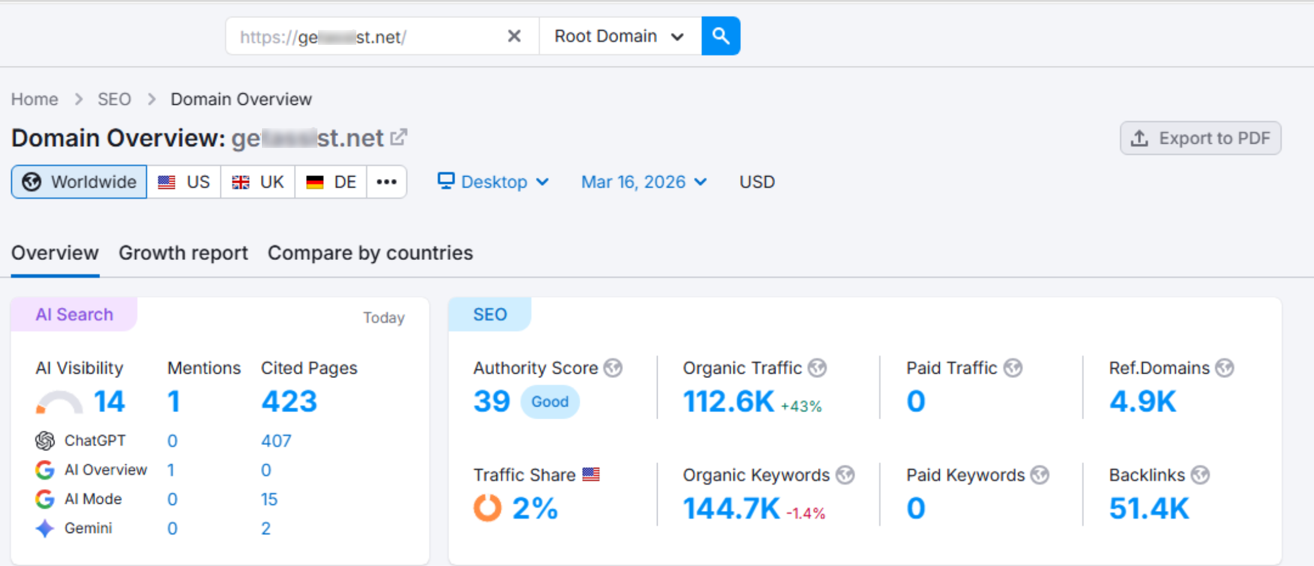Click Export to PDF

[1200, 138]
